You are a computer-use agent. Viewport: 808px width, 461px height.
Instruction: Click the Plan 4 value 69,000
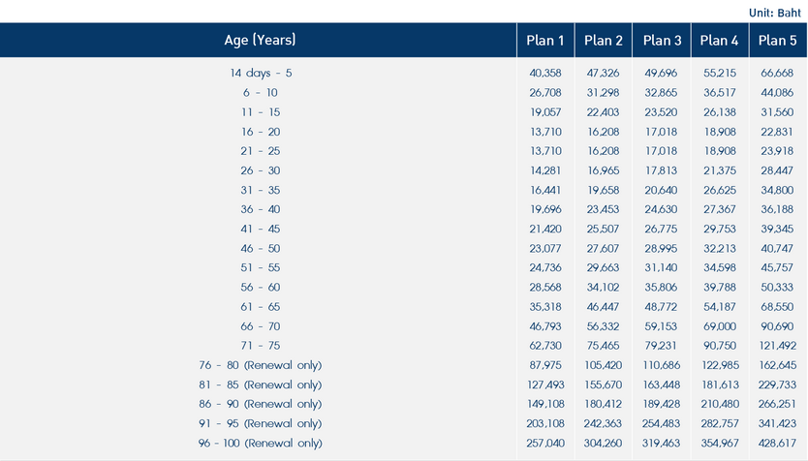(x=720, y=326)
